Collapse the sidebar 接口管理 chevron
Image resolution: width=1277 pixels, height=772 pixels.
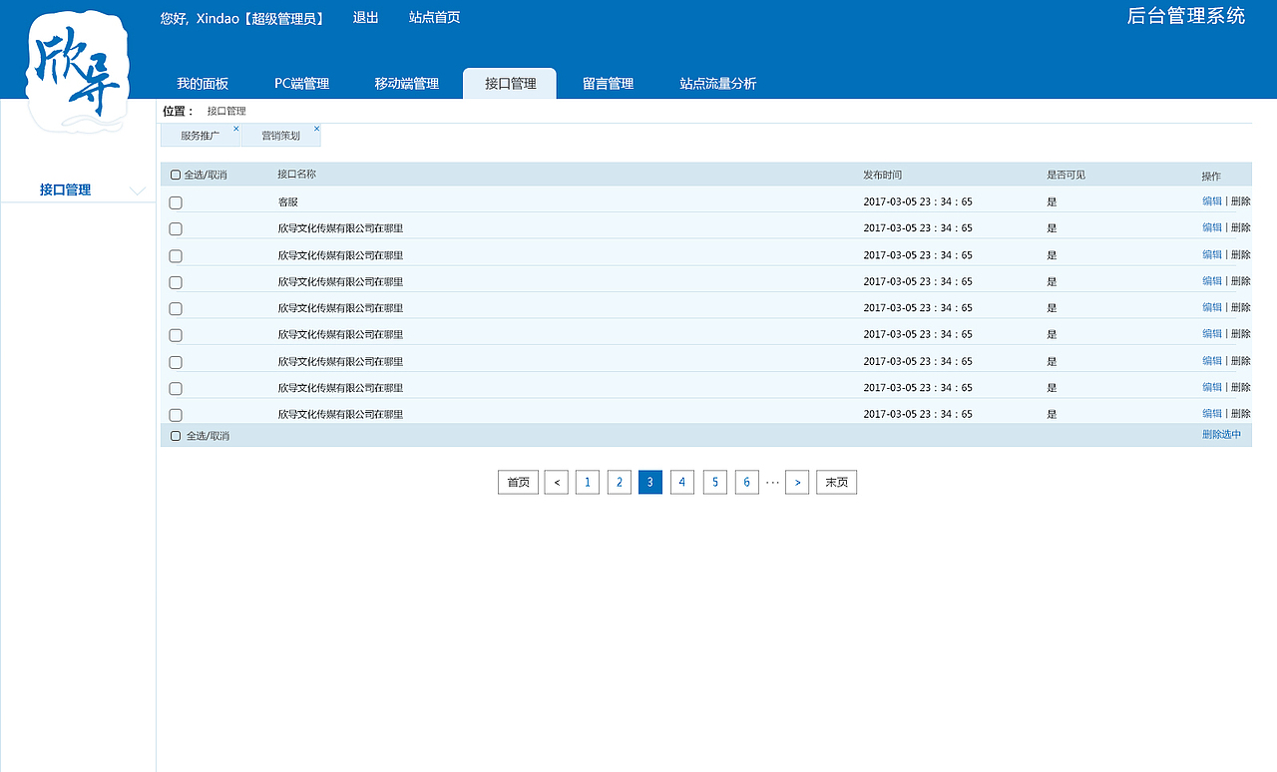[138, 191]
